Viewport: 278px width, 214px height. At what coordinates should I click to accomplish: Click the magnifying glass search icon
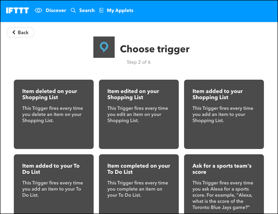(x=73, y=10)
